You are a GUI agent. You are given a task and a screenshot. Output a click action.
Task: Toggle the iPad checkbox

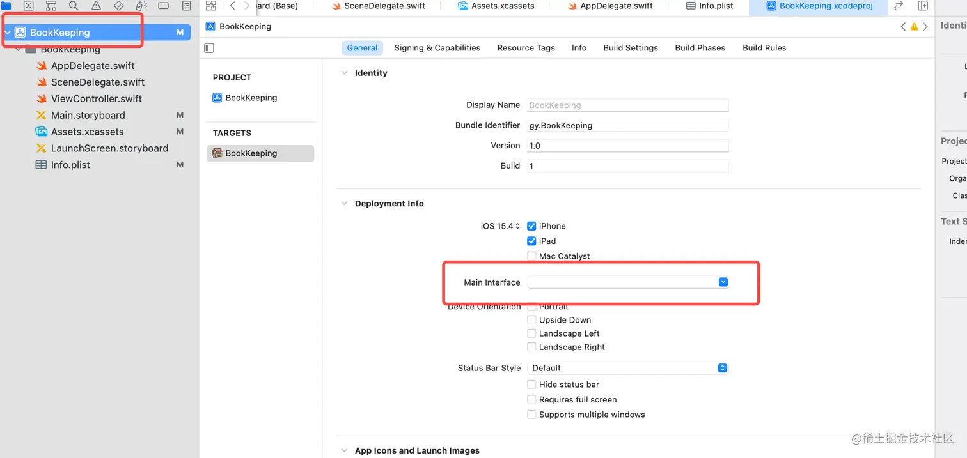click(531, 241)
